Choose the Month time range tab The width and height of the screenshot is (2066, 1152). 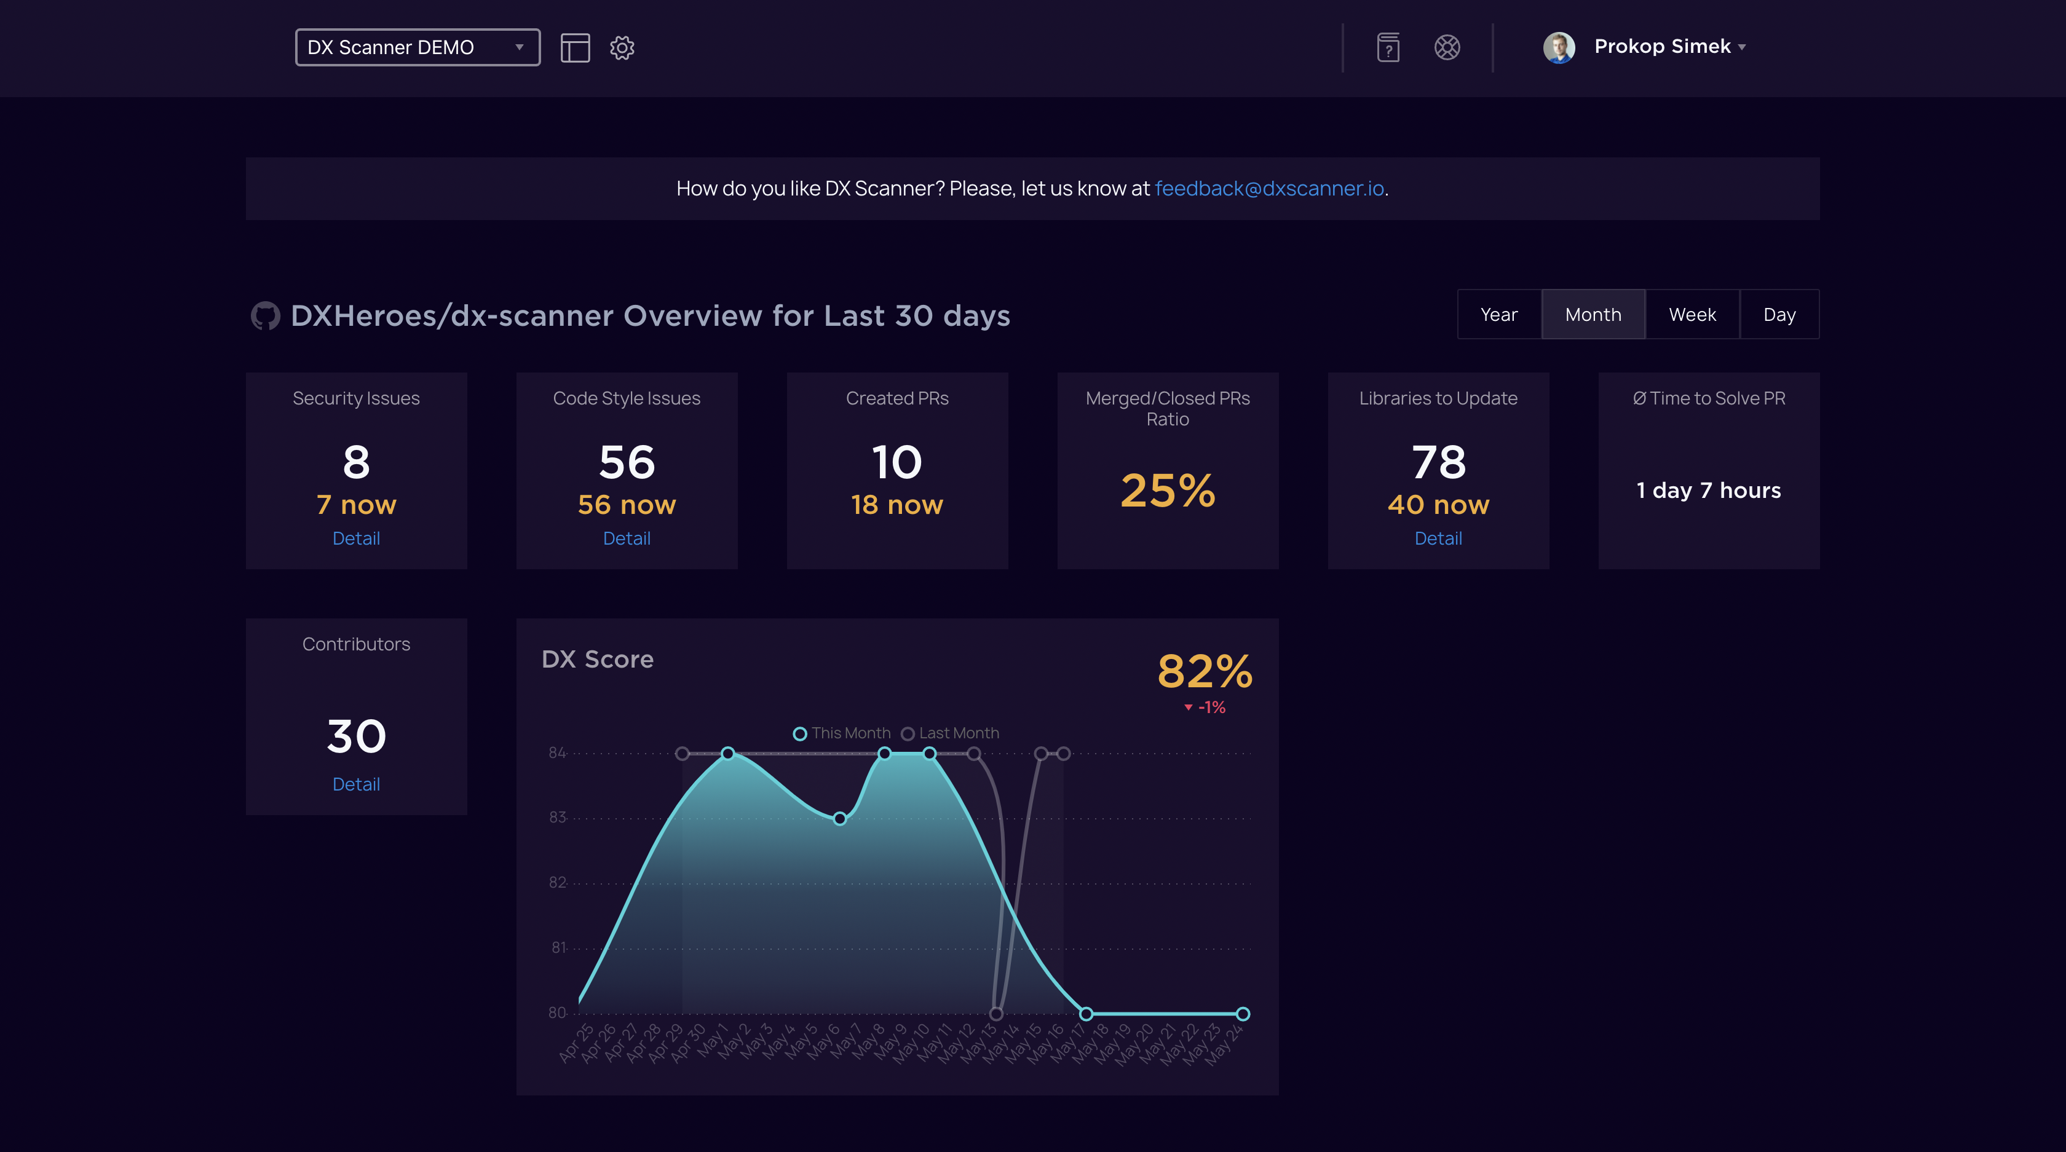pos(1593,314)
